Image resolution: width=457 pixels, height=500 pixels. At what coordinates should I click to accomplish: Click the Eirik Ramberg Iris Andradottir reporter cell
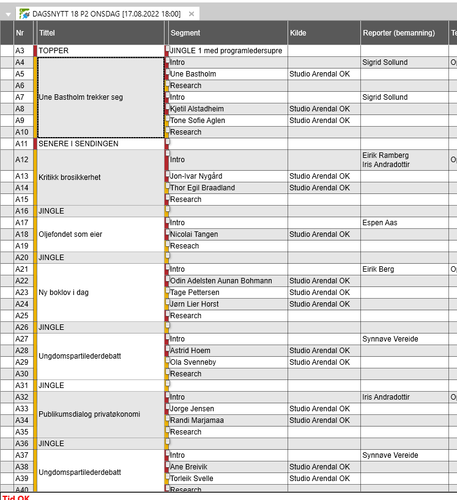tap(405, 160)
